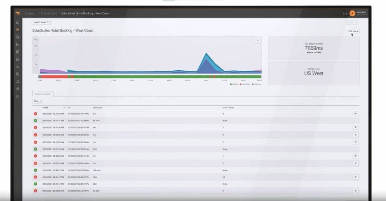Click the US West tested-from card
This screenshot has height=201, width=386.
[314, 73]
